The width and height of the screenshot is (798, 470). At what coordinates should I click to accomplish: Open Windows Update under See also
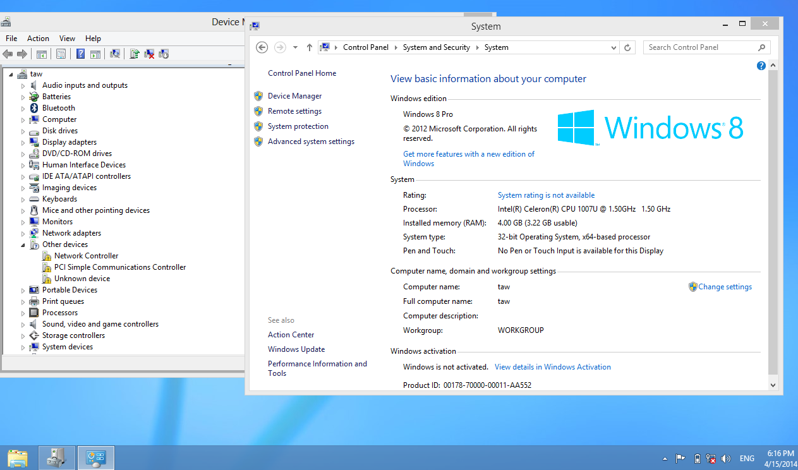296,349
